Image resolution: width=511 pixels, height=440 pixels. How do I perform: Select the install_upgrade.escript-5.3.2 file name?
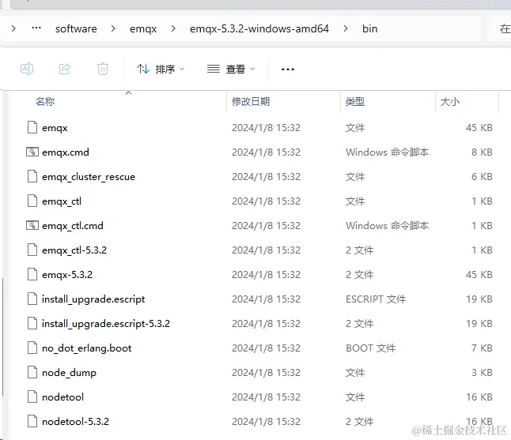click(x=106, y=324)
